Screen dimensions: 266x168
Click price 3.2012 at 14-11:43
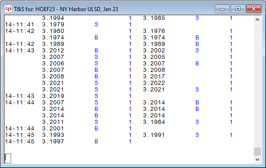[x=53, y=51]
